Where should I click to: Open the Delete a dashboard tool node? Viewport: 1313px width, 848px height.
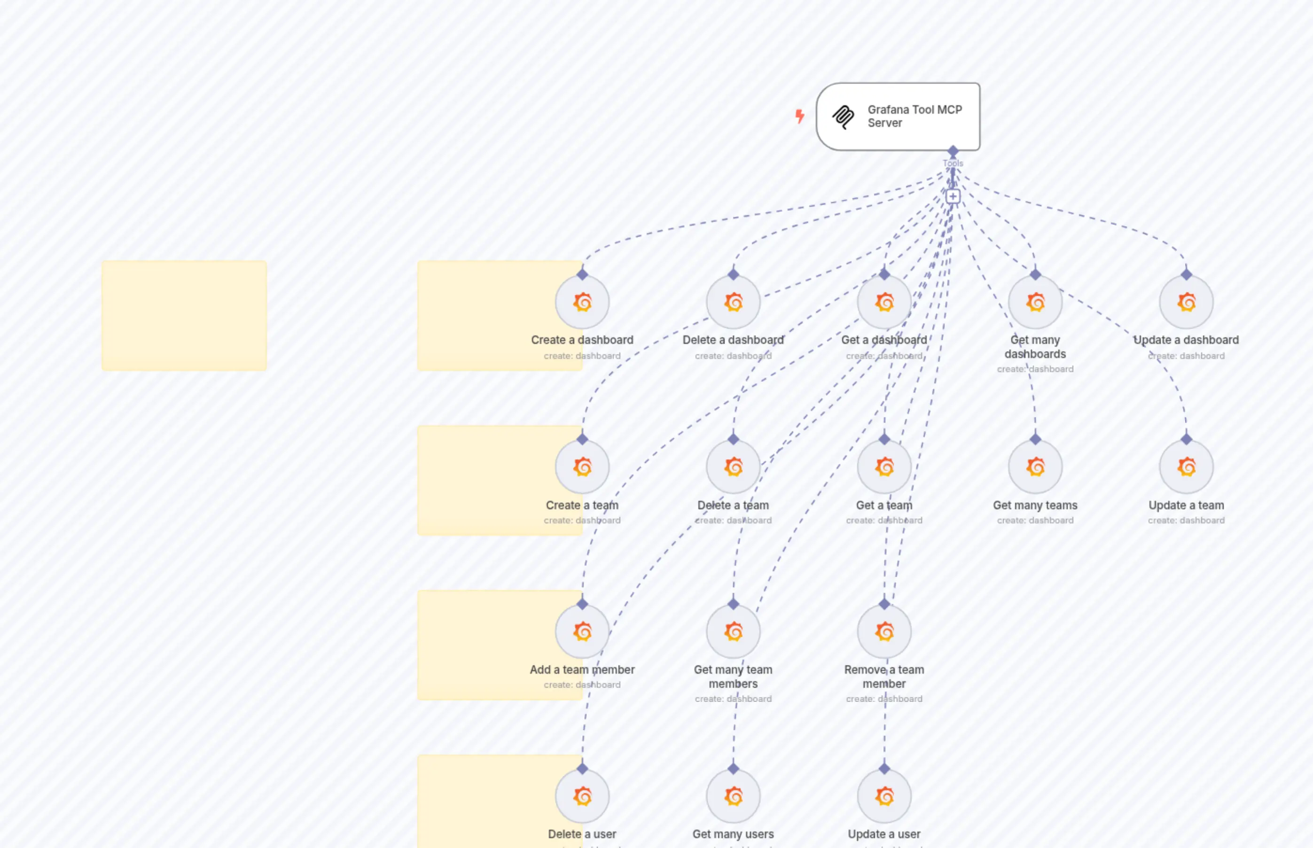point(733,301)
